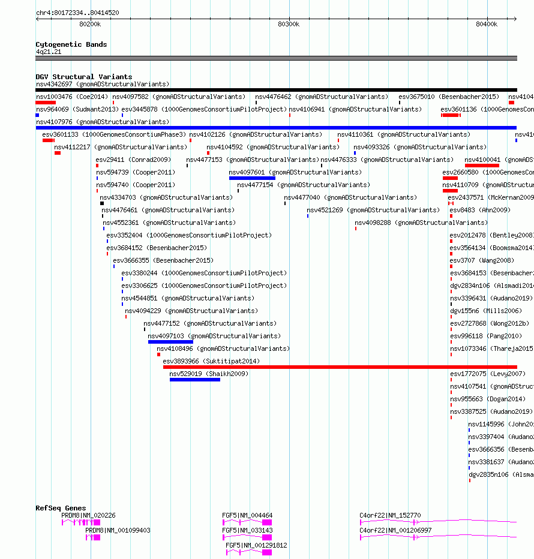The image size is (534, 559).
Task: Open the nsv4477040 gnomAD variant label
Action: click(350, 197)
